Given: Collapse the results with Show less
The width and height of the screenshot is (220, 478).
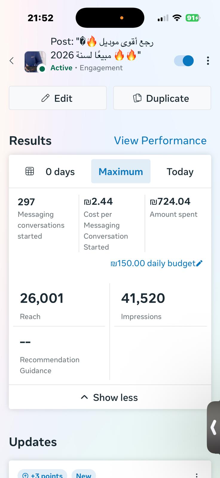Looking at the screenshot, I should pos(110,397).
